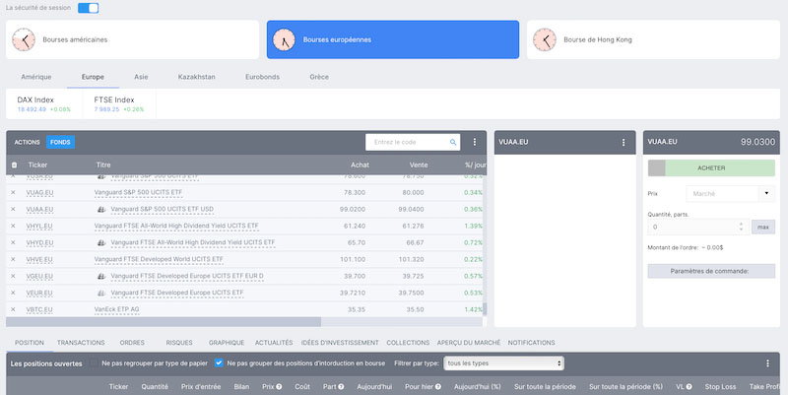Viewport: 788px width, 395px height.
Task: Switch to the Kazakhstan tab
Action: point(196,77)
